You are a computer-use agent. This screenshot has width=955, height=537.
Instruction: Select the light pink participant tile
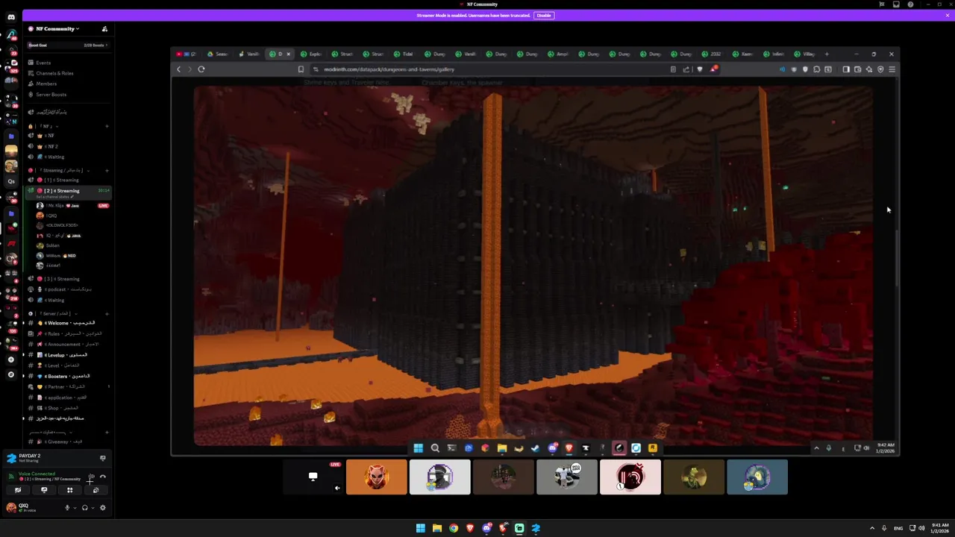tap(630, 477)
